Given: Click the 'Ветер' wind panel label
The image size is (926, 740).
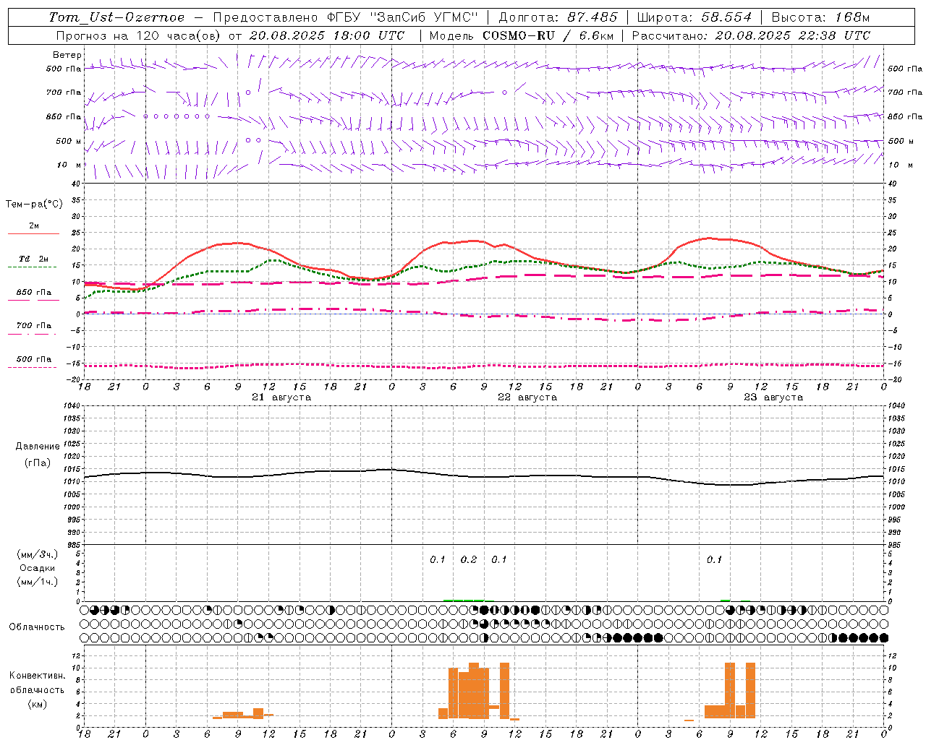Looking at the screenshot, I should pos(67,55).
